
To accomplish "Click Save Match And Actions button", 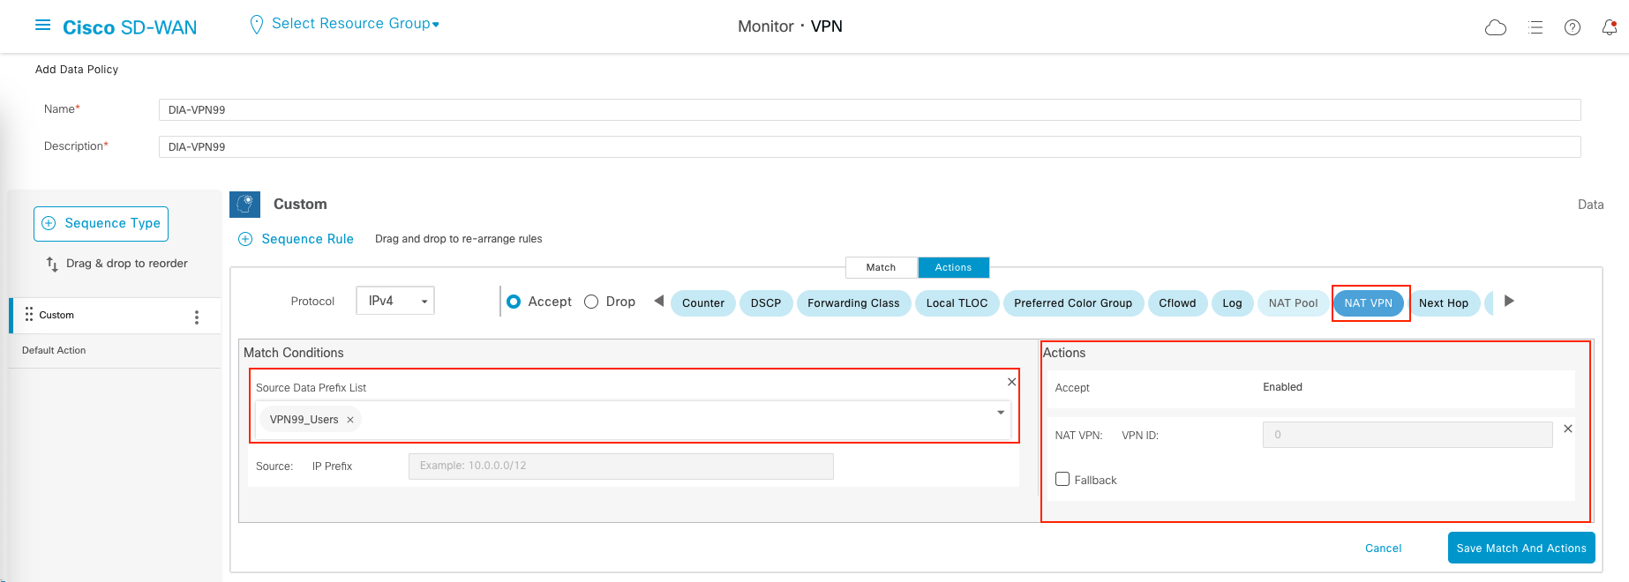I will (x=1521, y=548).
